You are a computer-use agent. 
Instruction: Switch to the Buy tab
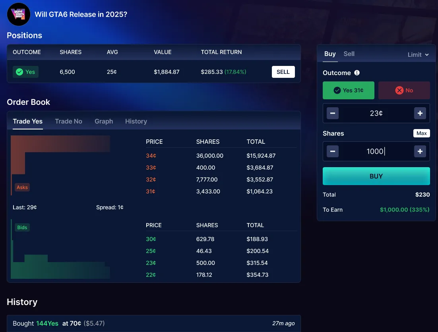[x=330, y=54]
